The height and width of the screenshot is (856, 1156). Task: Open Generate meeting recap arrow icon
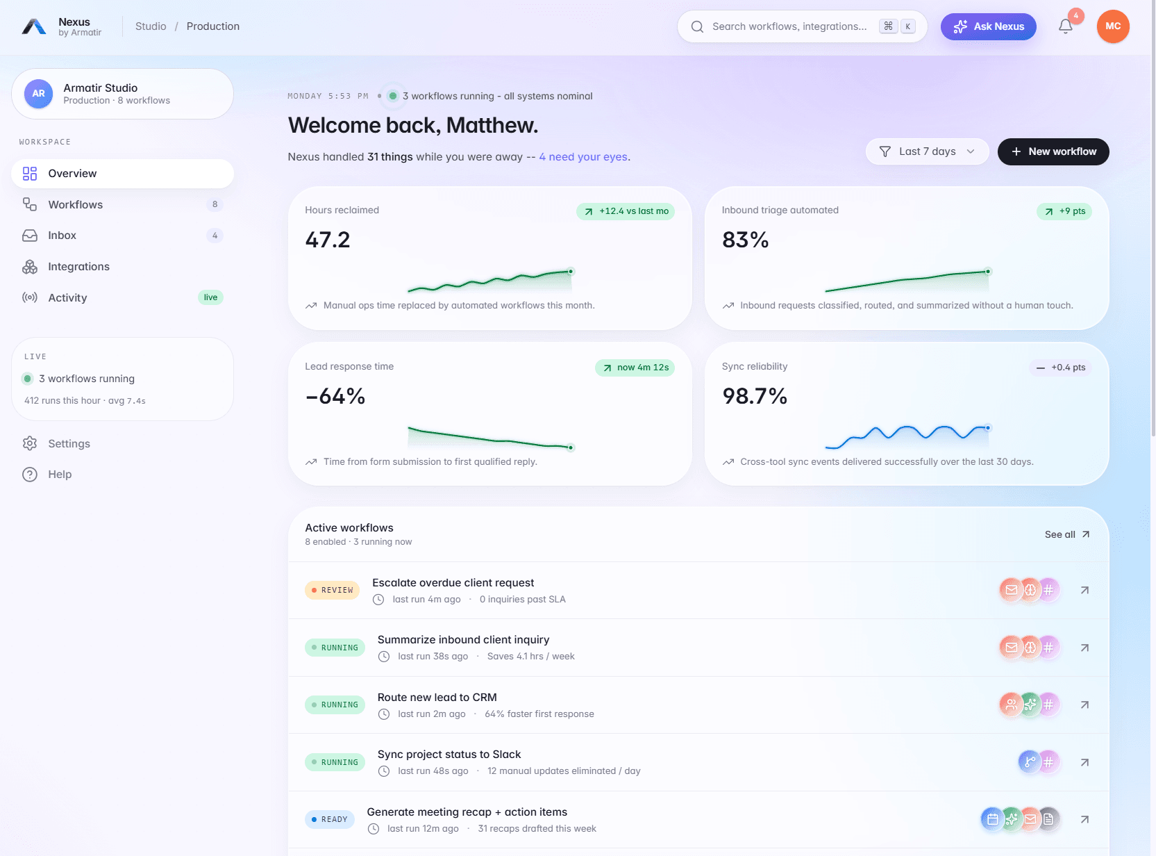(x=1084, y=819)
